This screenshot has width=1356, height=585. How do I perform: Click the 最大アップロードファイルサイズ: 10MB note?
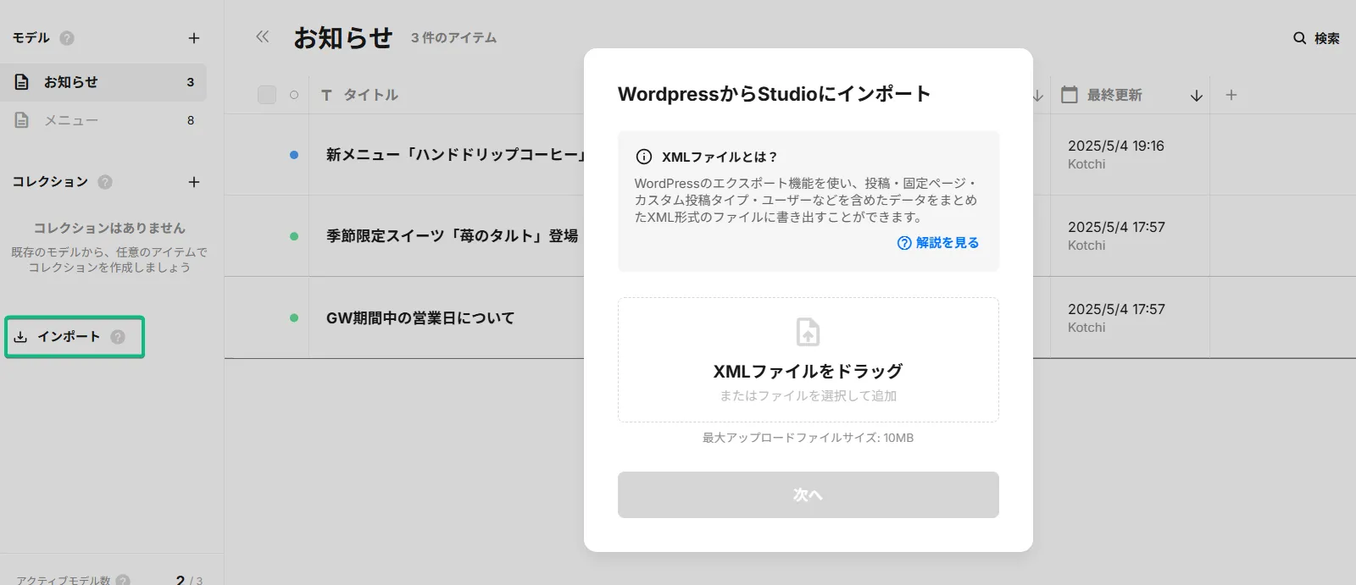click(x=809, y=438)
